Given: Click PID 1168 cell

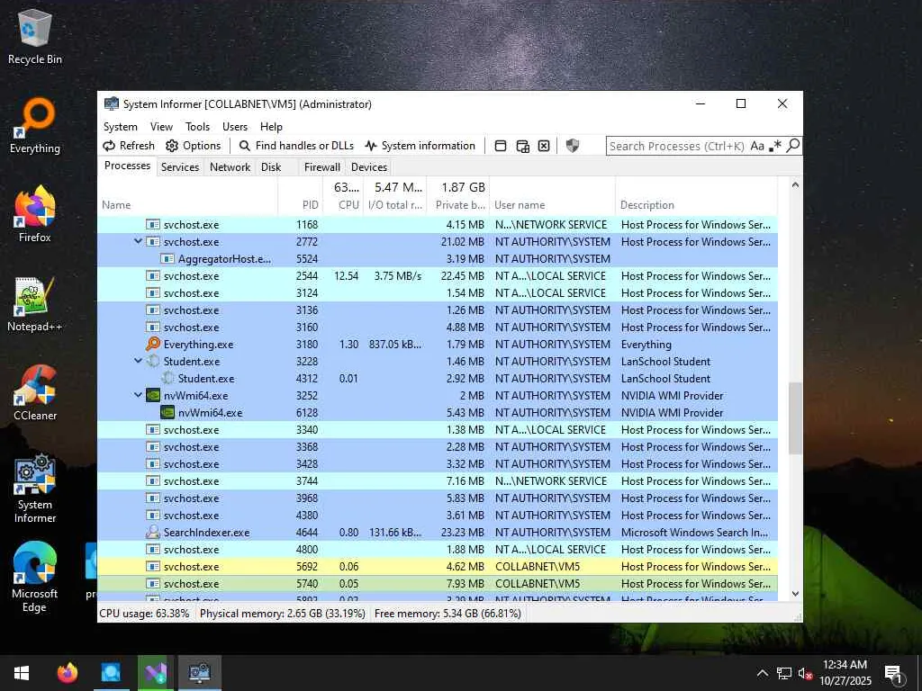Looking at the screenshot, I should click(x=307, y=224).
